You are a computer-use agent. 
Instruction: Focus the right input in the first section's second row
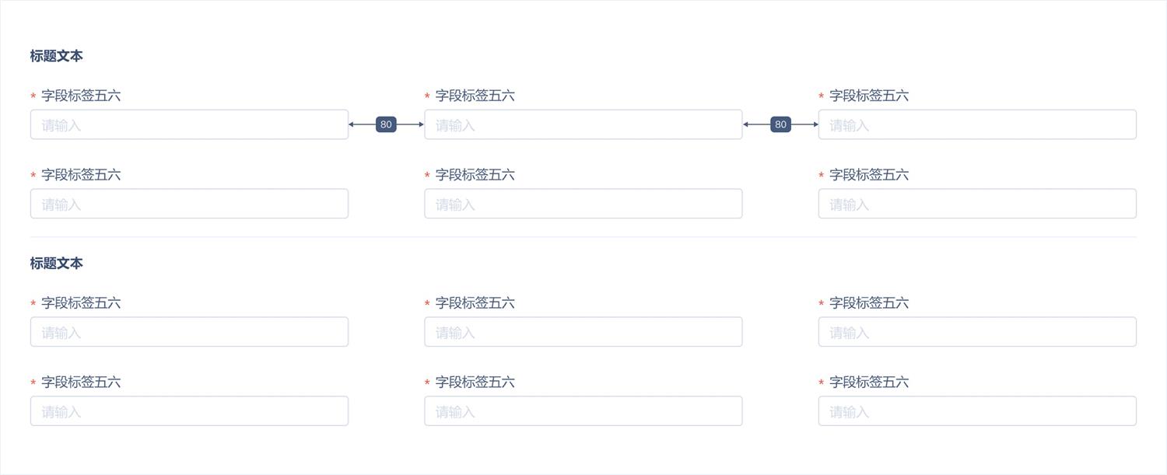point(976,204)
